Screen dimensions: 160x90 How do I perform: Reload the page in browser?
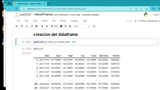coord(16,9)
